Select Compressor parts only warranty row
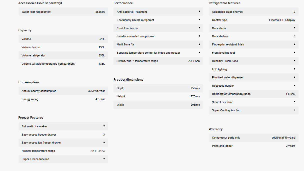The width and height of the screenshot is (304, 171). 253,138
